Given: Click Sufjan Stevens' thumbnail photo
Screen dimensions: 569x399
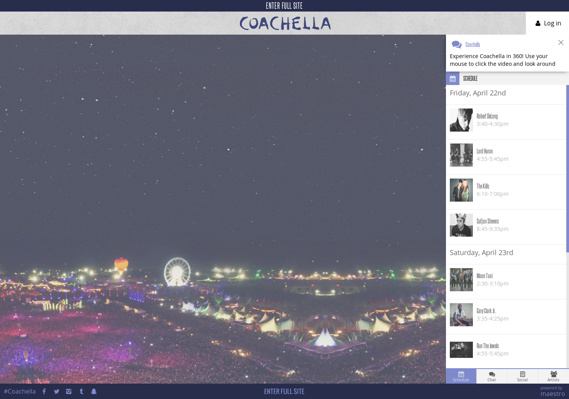Looking at the screenshot, I should [461, 225].
